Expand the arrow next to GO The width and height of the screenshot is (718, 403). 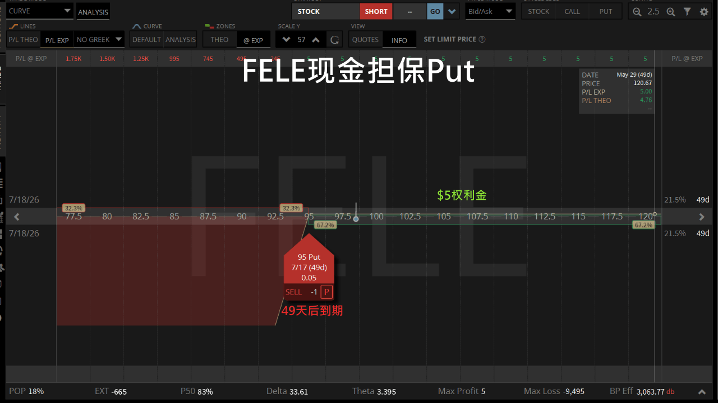pyautogui.click(x=452, y=11)
